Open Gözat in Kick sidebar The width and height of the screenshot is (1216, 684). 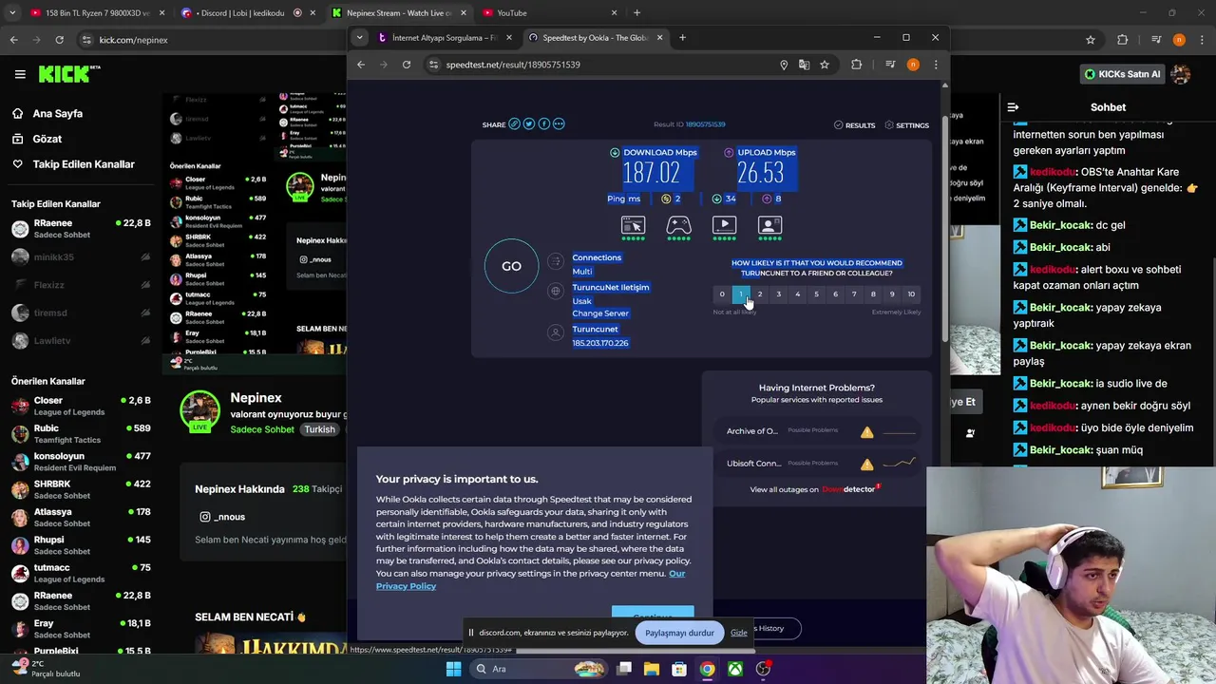click(x=47, y=139)
